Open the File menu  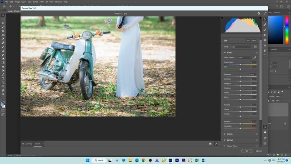click(x=6, y=2)
